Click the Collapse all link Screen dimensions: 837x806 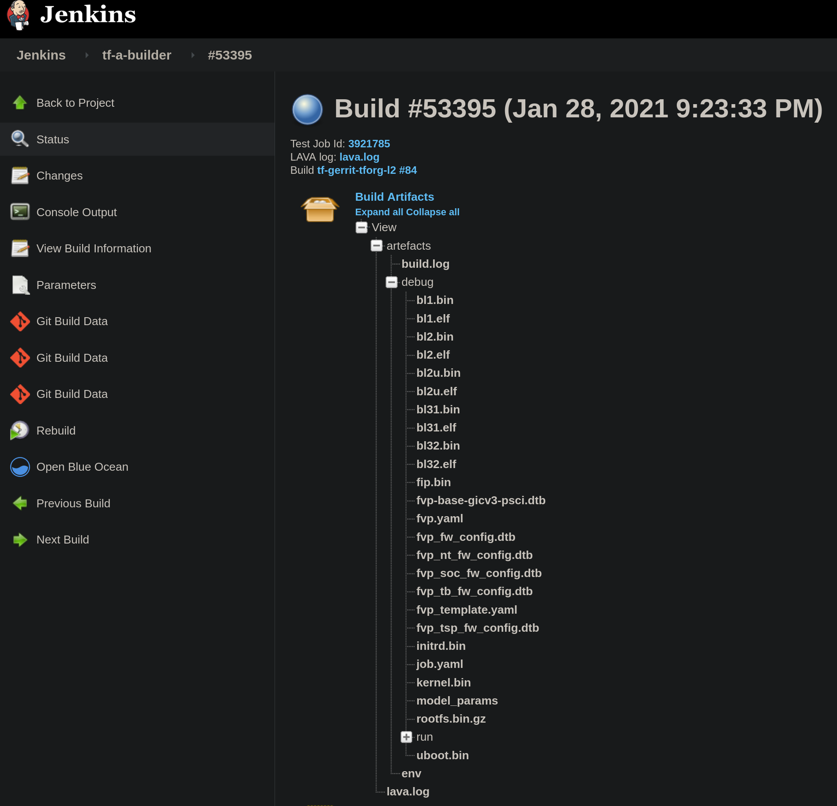pos(433,212)
